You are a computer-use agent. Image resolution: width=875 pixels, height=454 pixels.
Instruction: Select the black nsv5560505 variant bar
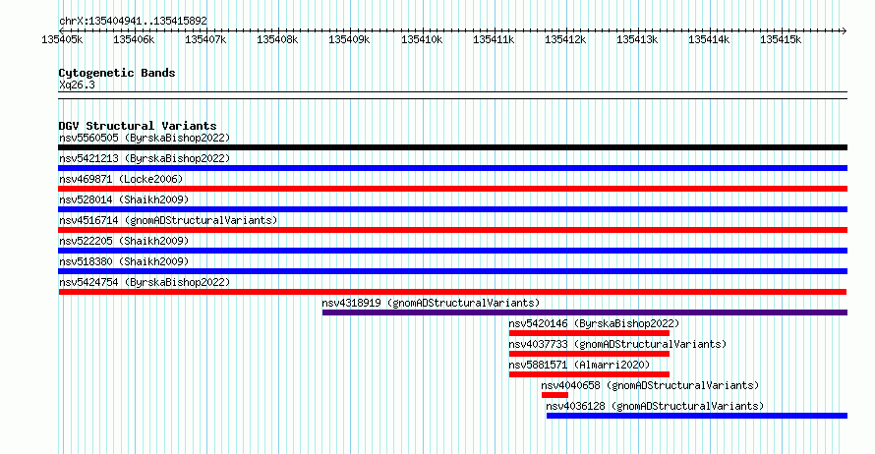[x=452, y=147]
